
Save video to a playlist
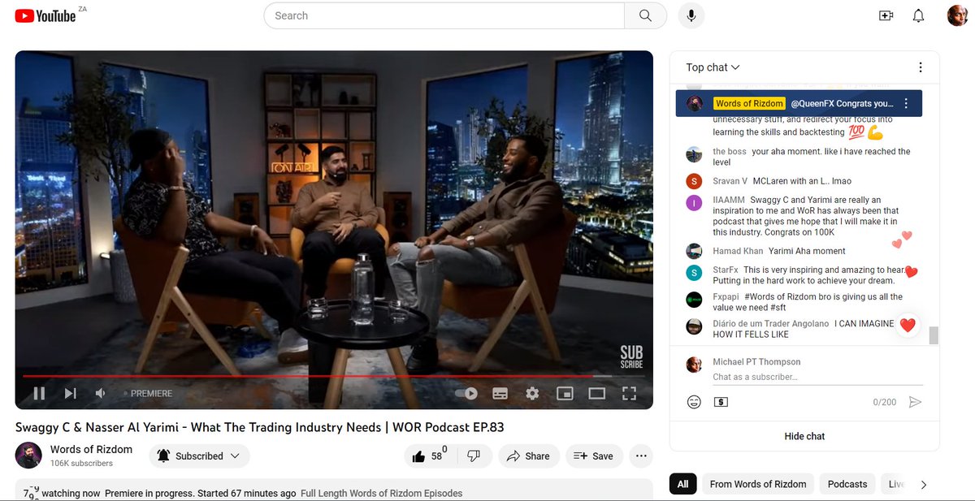(594, 456)
